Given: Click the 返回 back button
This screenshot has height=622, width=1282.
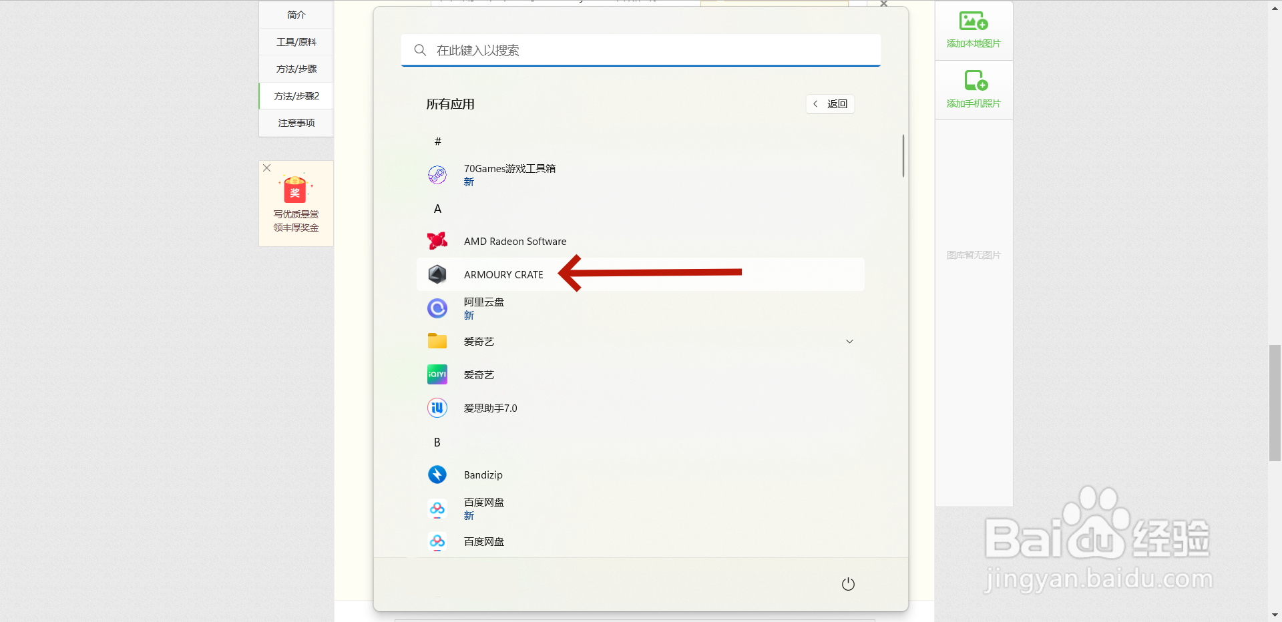Looking at the screenshot, I should (830, 104).
